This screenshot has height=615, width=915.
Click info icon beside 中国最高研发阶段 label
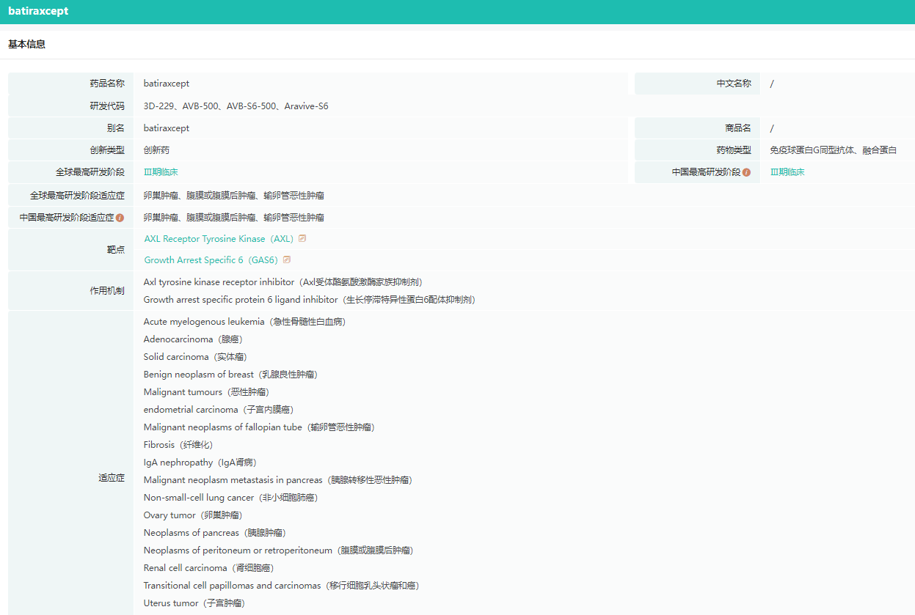[x=746, y=172]
